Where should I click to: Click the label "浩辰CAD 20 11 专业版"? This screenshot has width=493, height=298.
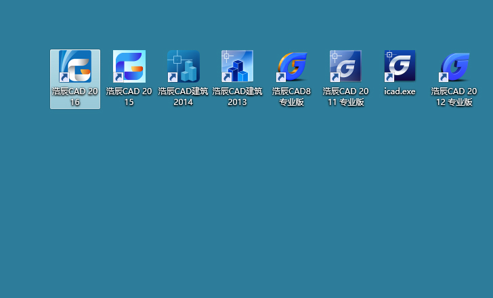click(x=345, y=96)
